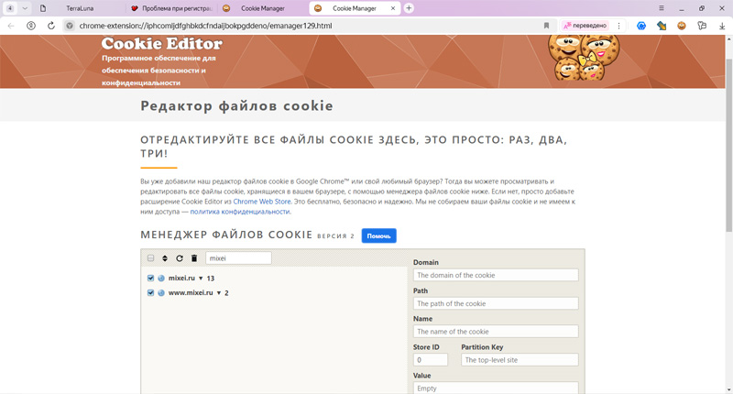
Task: Click the ВЕРСИЯ 2 label
Action: (335, 236)
